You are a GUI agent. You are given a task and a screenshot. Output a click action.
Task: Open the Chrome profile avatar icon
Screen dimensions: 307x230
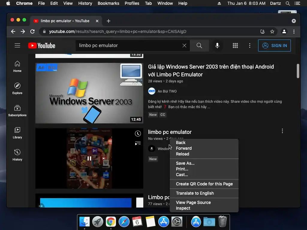coord(284,31)
